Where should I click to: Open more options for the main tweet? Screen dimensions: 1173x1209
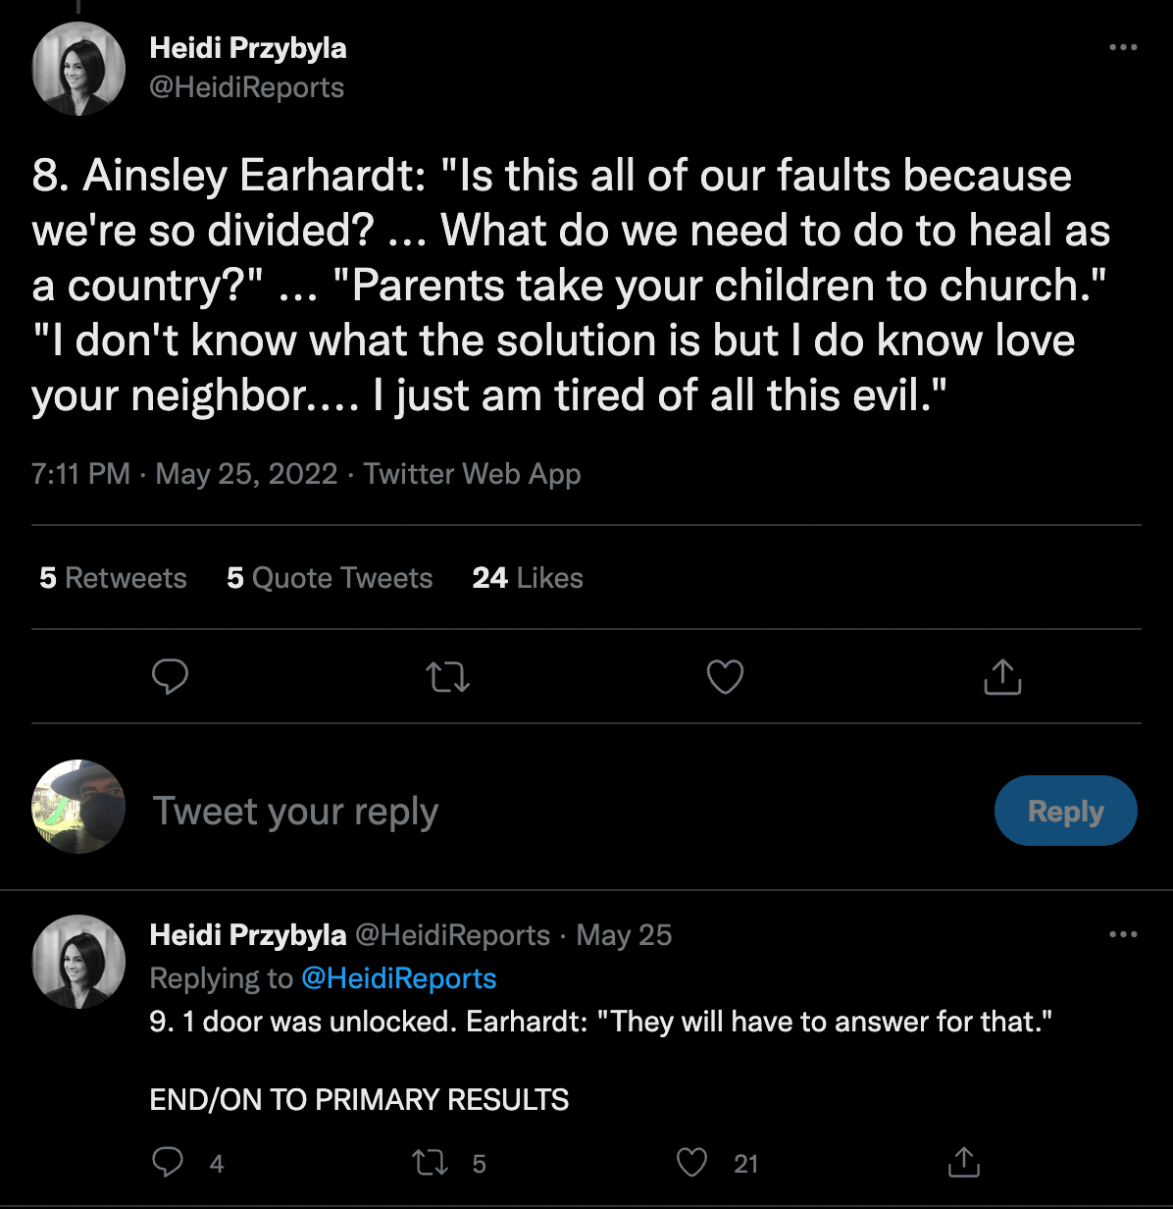point(1122,47)
